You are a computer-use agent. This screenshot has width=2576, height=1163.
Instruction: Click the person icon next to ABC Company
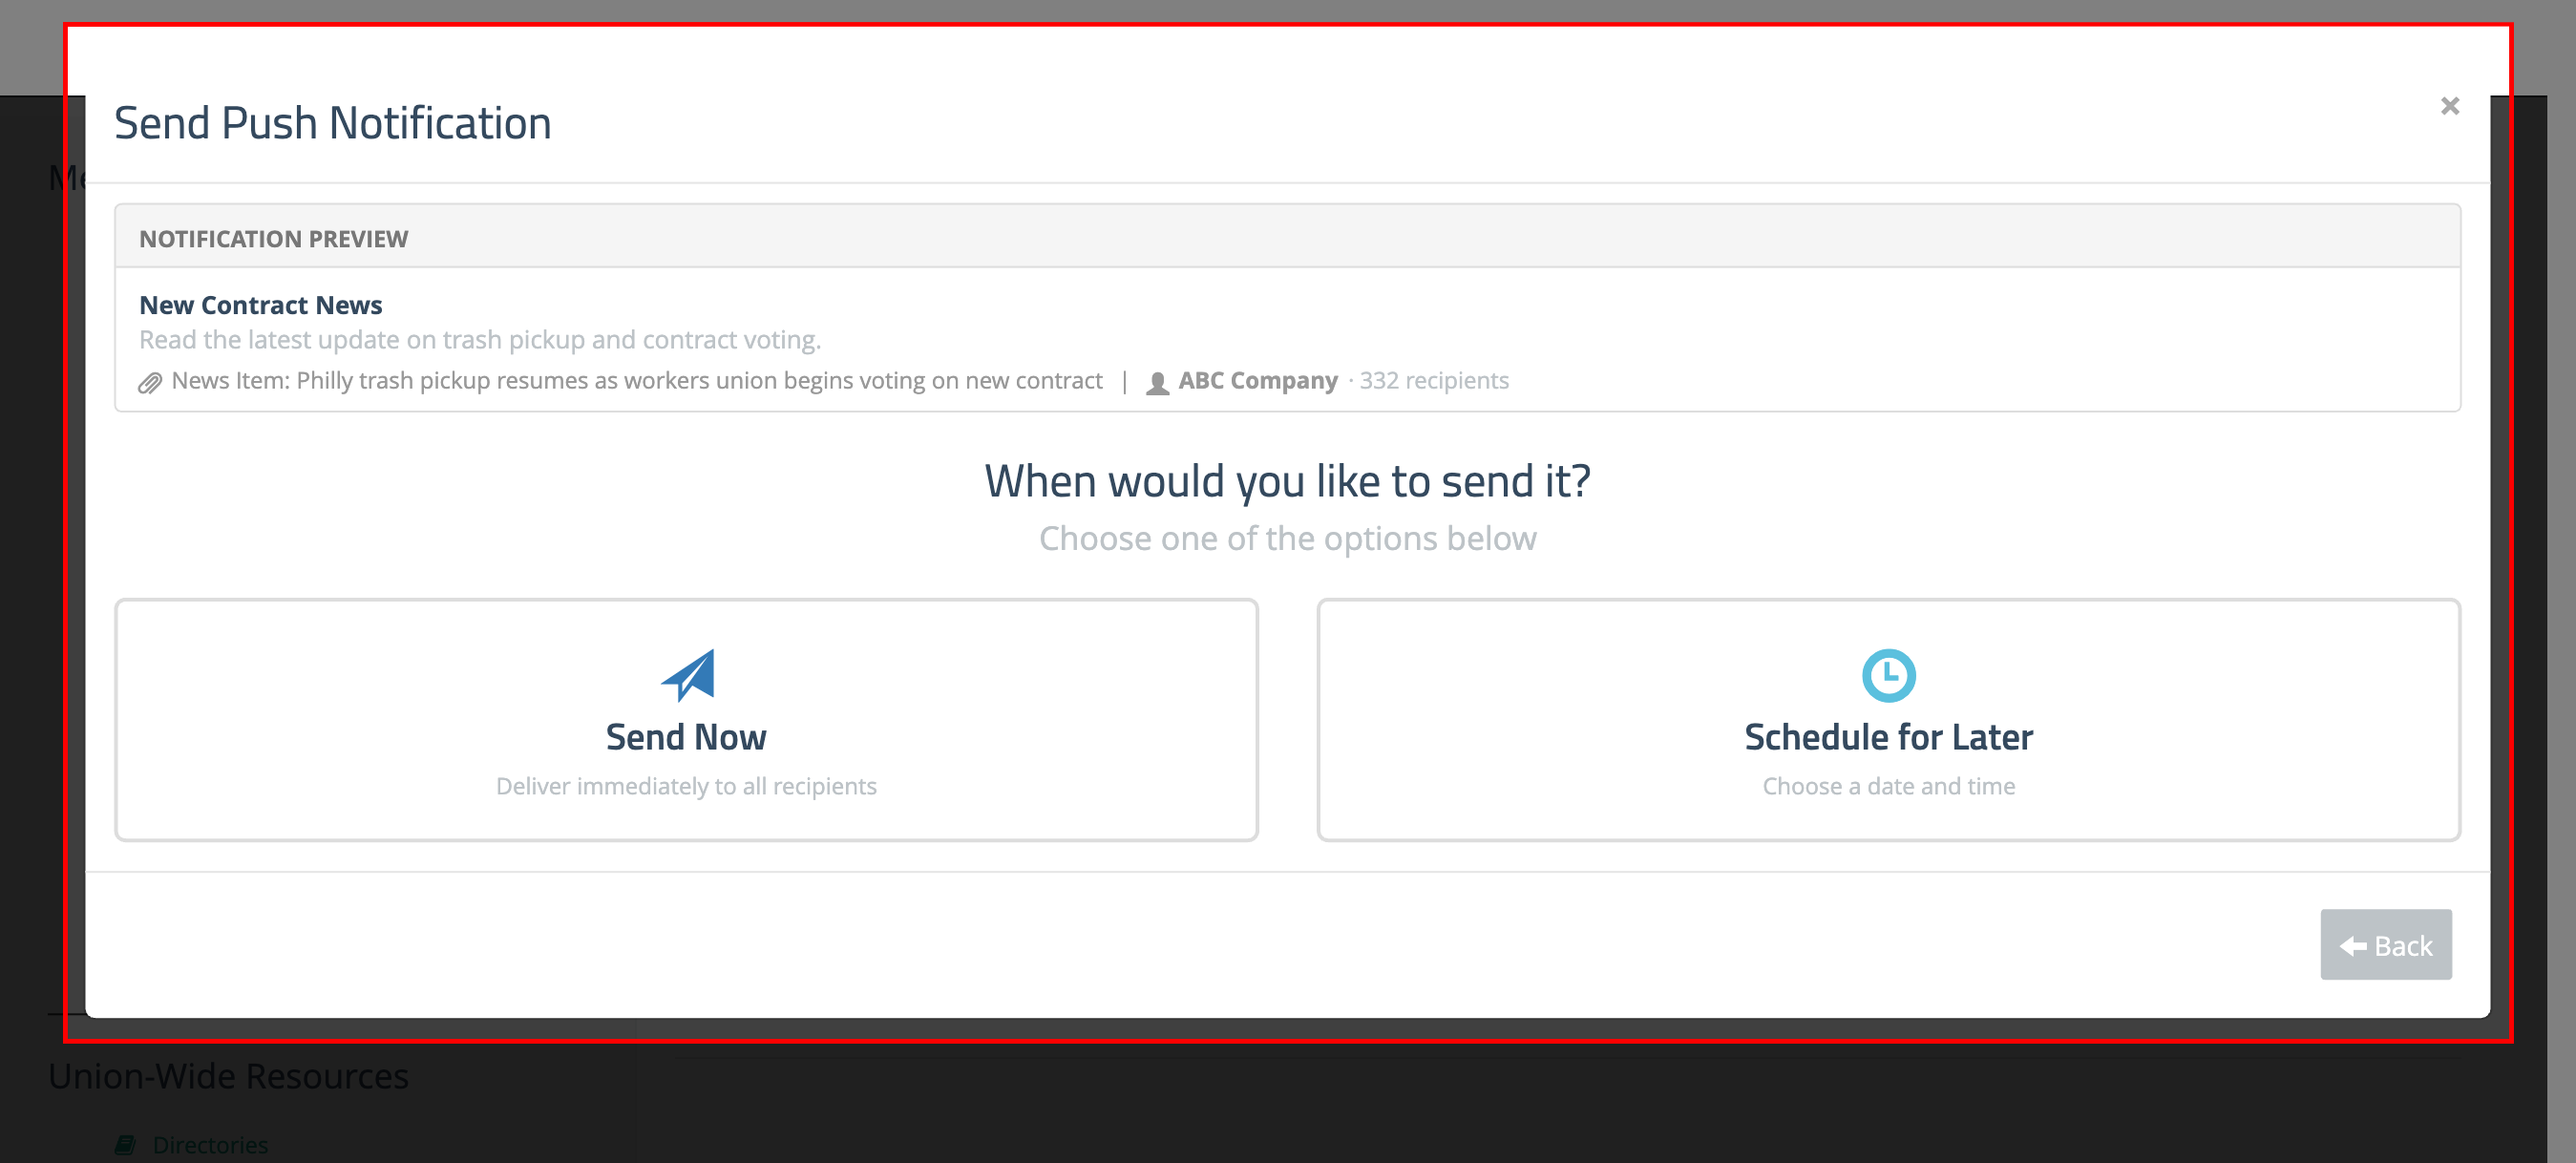point(1157,381)
